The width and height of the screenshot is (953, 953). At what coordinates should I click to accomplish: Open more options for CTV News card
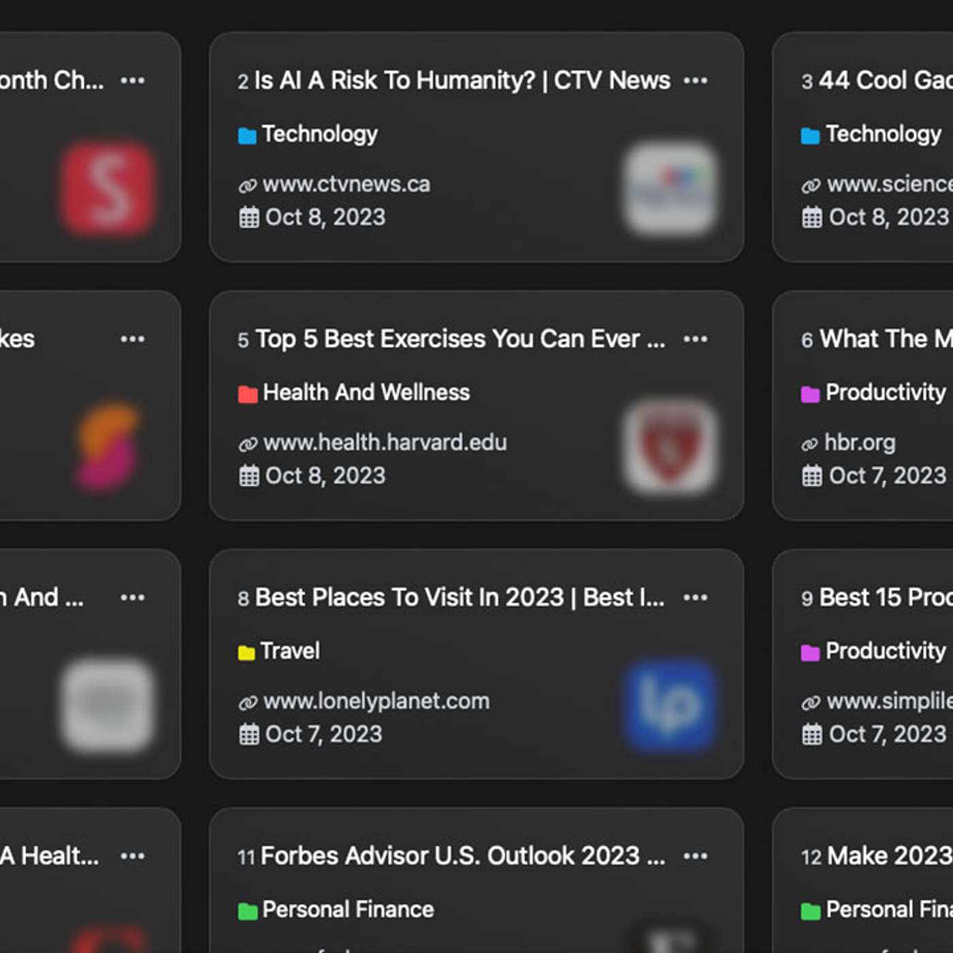[695, 80]
